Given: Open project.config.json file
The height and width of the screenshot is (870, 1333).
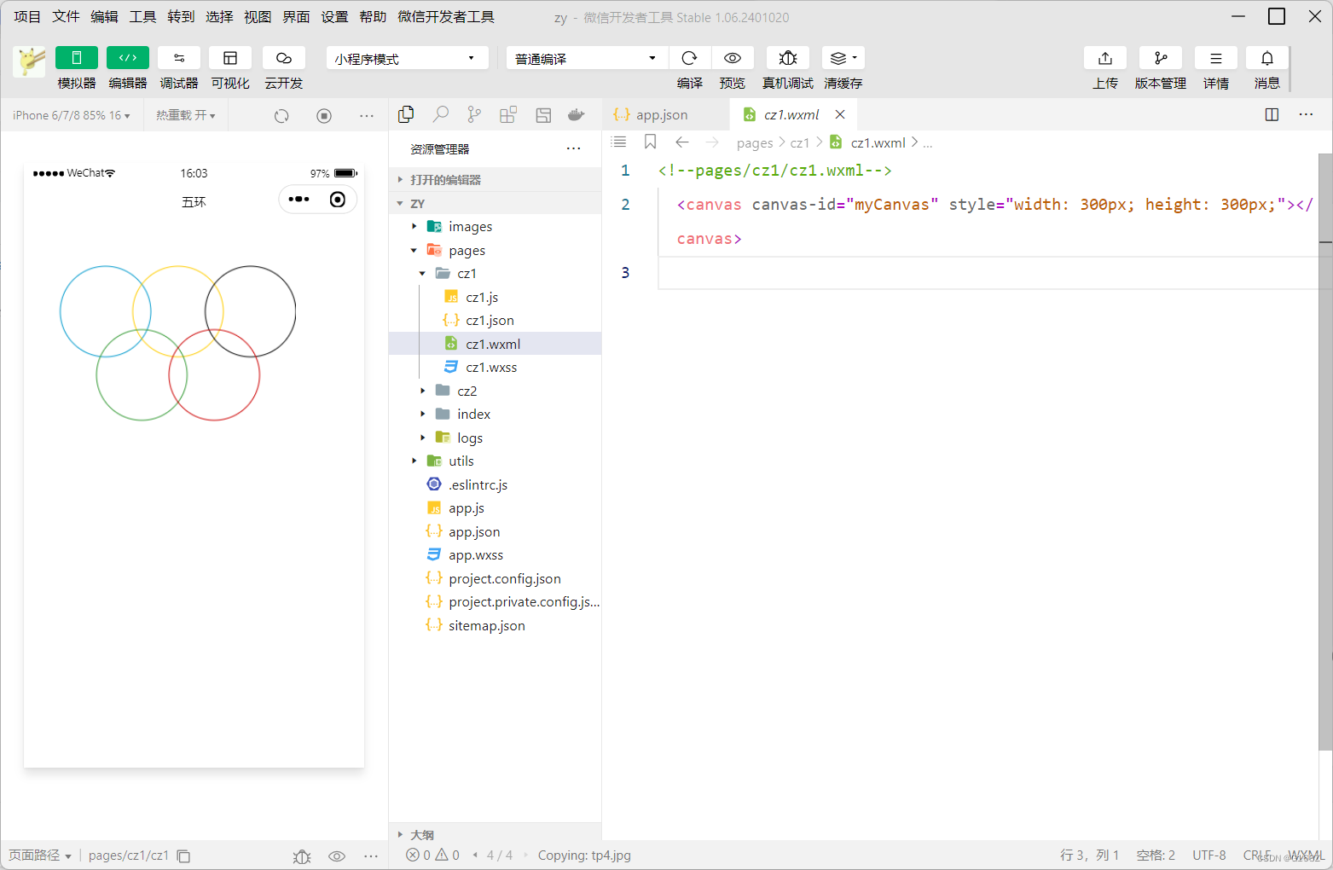Looking at the screenshot, I should (x=495, y=579).
